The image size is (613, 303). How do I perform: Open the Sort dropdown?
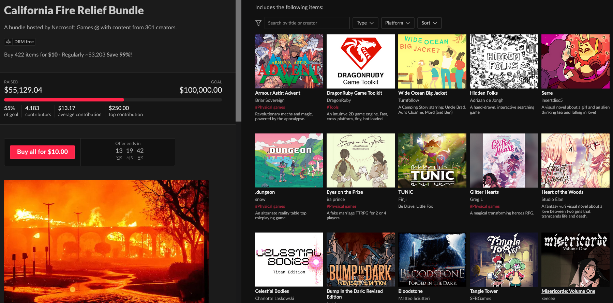tap(429, 23)
